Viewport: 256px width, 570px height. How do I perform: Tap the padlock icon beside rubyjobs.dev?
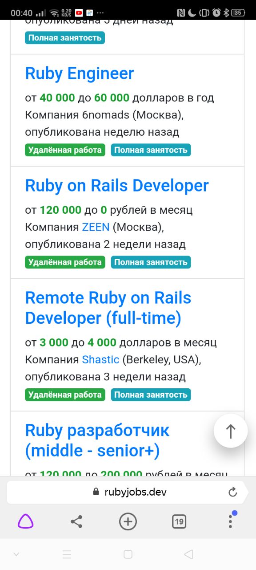95,492
